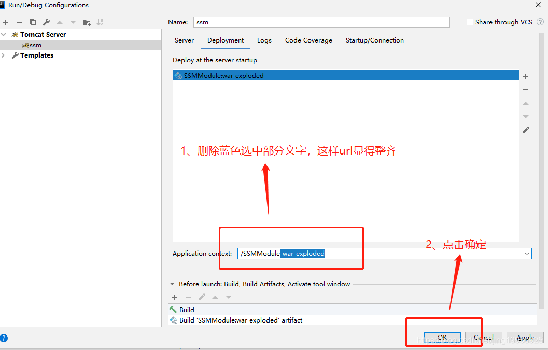Open help with question mark button
The width and height of the screenshot is (548, 350).
(x=4, y=338)
